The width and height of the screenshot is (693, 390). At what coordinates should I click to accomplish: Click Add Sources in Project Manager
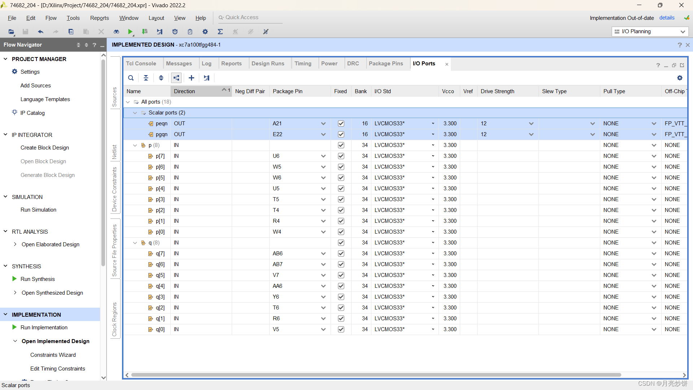(35, 85)
